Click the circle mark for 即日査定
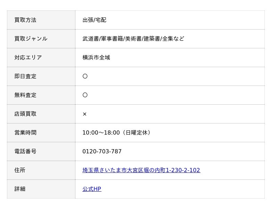Image resolution: width=278 pixels, height=209 pixels. click(x=85, y=76)
